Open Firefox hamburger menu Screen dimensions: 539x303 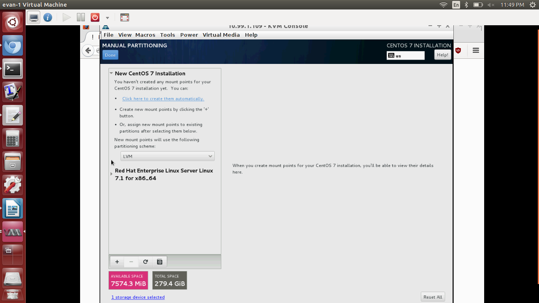(x=475, y=50)
